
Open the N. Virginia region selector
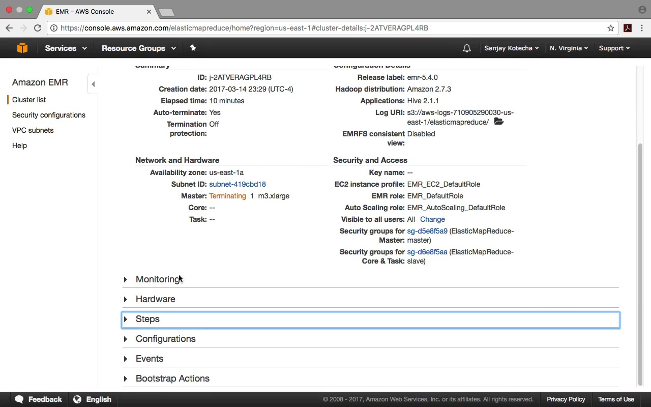tap(569, 48)
